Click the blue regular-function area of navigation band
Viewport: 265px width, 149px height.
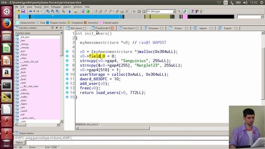pos(76,17)
